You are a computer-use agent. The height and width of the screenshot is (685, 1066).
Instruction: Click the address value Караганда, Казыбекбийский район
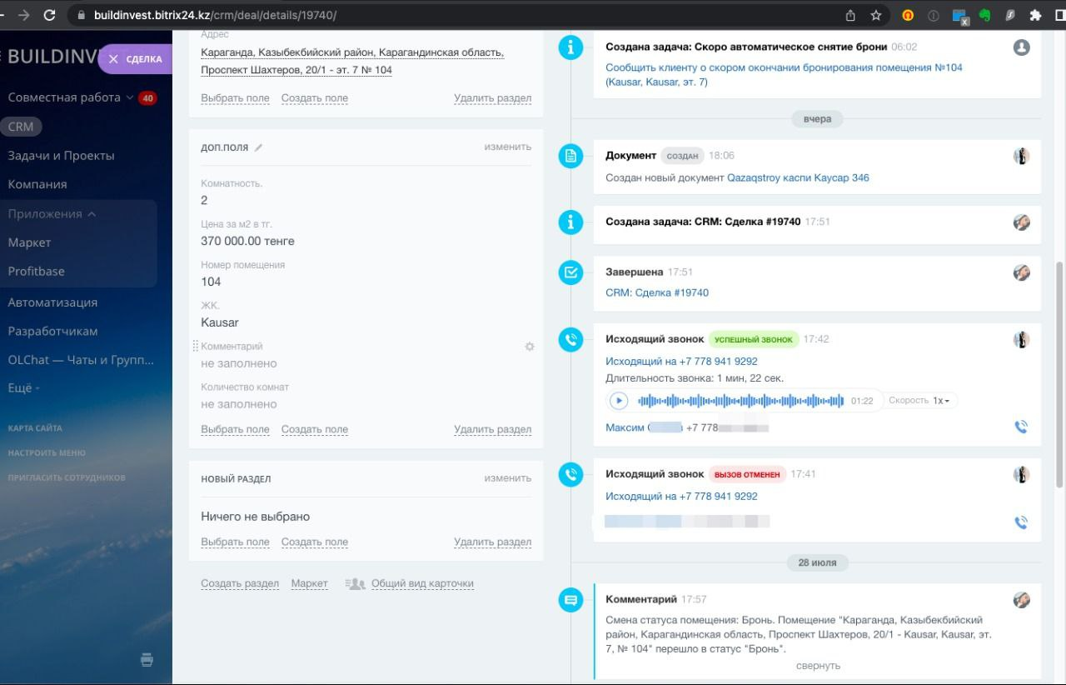pos(352,62)
